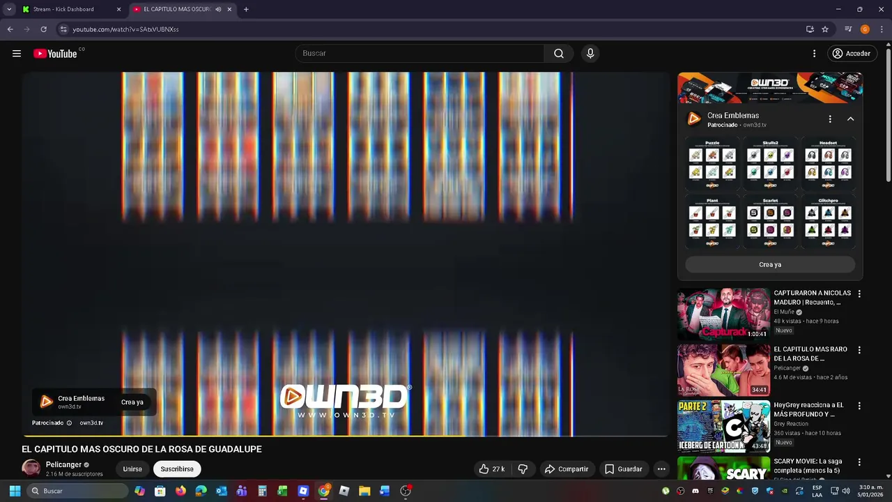Screen dimensions: 892x502
Task: Open File Explorer from taskbar
Action: (x=364, y=491)
